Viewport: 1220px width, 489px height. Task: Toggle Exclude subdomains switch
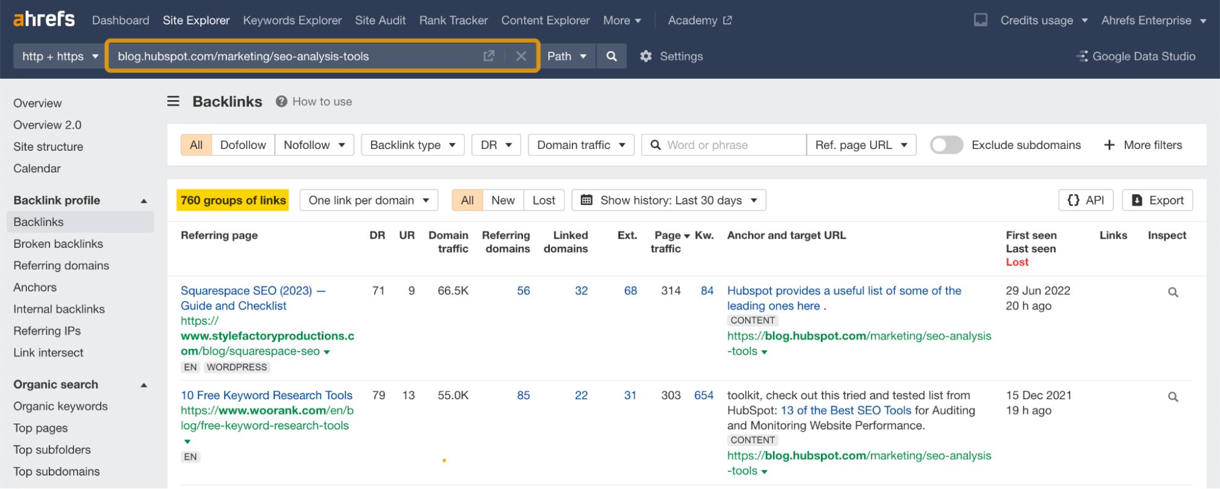tap(946, 145)
